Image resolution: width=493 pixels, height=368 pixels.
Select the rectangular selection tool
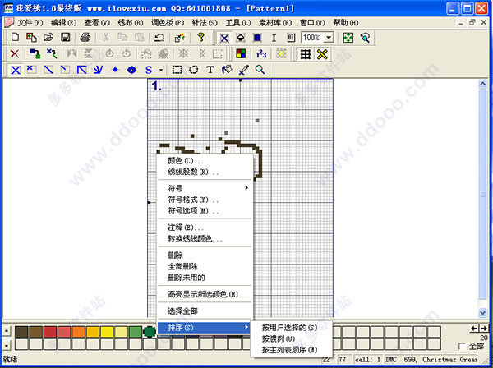(177, 70)
